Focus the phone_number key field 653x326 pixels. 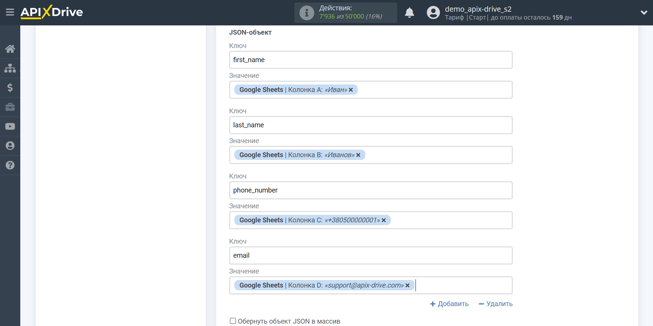371,190
